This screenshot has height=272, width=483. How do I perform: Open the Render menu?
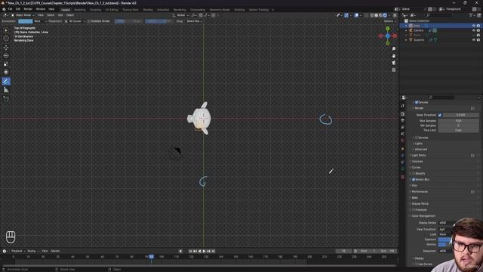[28, 9]
